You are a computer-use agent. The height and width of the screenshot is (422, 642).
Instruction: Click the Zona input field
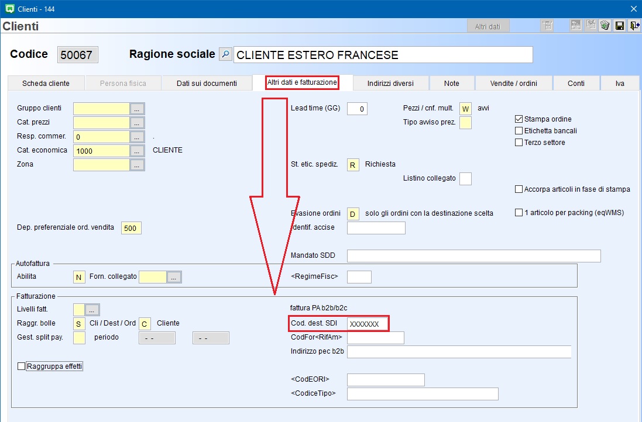[x=102, y=165]
